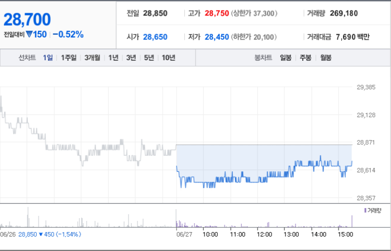Show the 3년 line chart

(x=131, y=58)
